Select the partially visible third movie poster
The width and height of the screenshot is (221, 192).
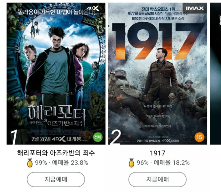[215, 74]
